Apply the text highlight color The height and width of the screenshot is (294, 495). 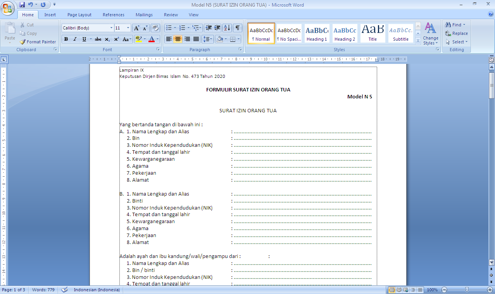point(138,39)
